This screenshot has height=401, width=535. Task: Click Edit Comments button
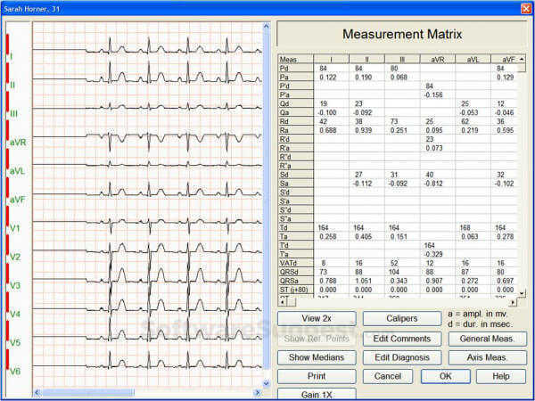click(402, 339)
